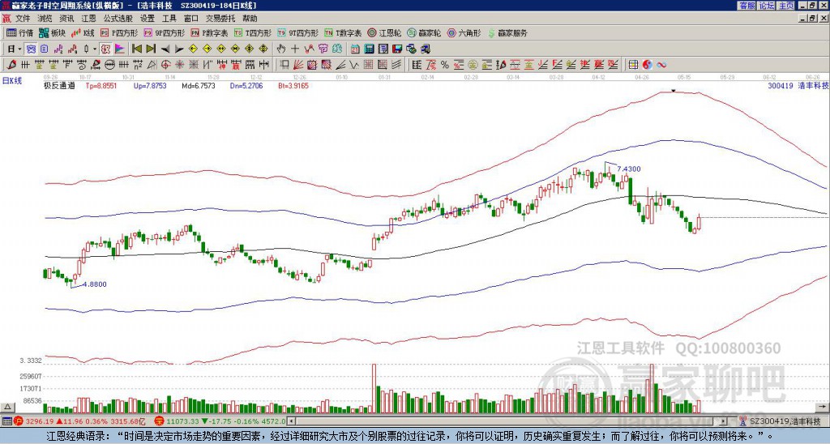
Task: Click the 4.8800 low price label
Action: (94, 284)
